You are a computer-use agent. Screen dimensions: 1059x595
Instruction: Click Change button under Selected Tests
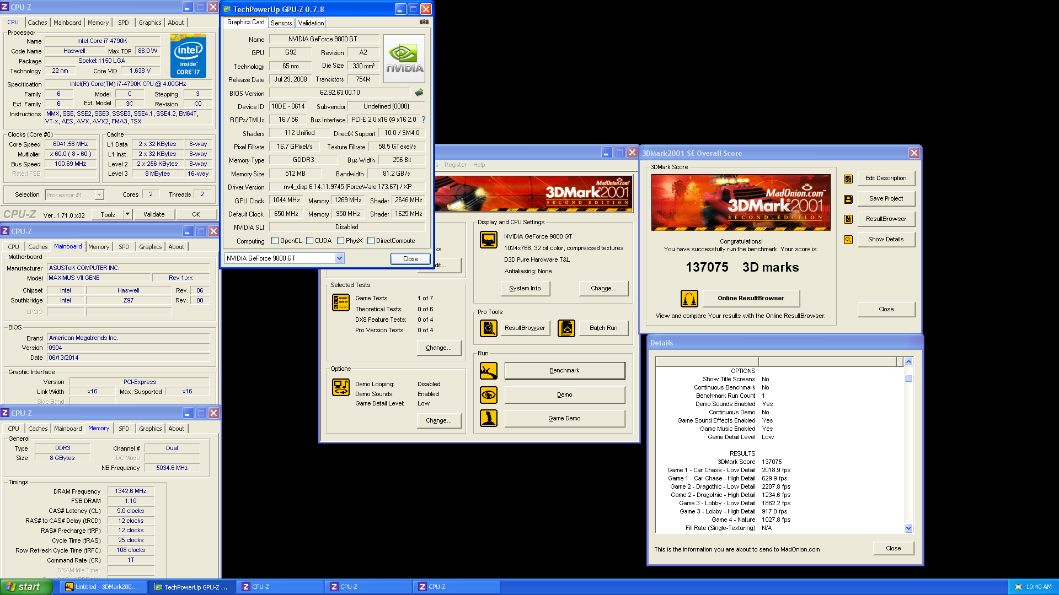point(439,348)
